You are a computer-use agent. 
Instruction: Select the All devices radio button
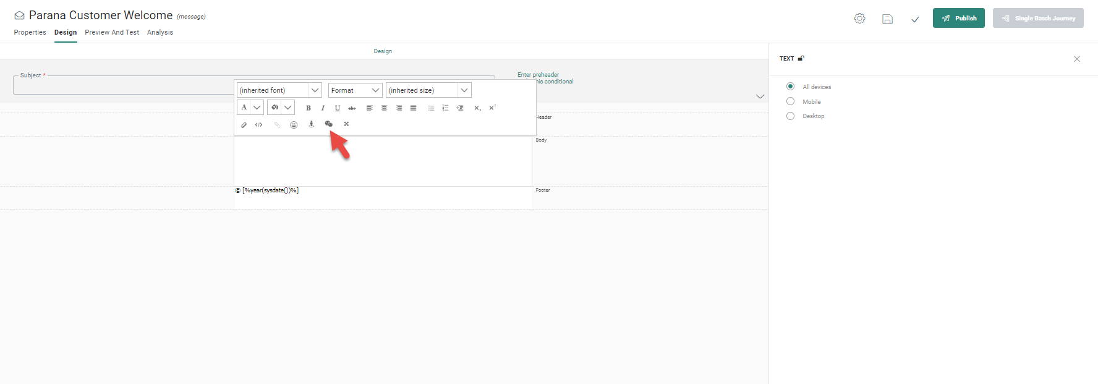(x=790, y=87)
